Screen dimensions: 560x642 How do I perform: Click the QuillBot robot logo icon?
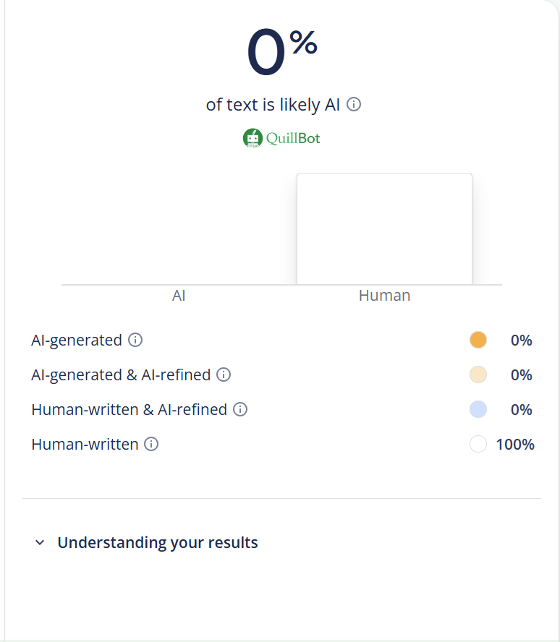pyautogui.click(x=252, y=138)
